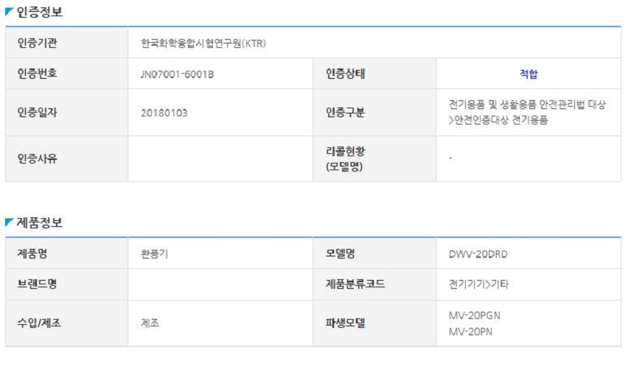
Task: Click the 브랜드명 label cell
Action: pyautogui.click(x=66, y=284)
